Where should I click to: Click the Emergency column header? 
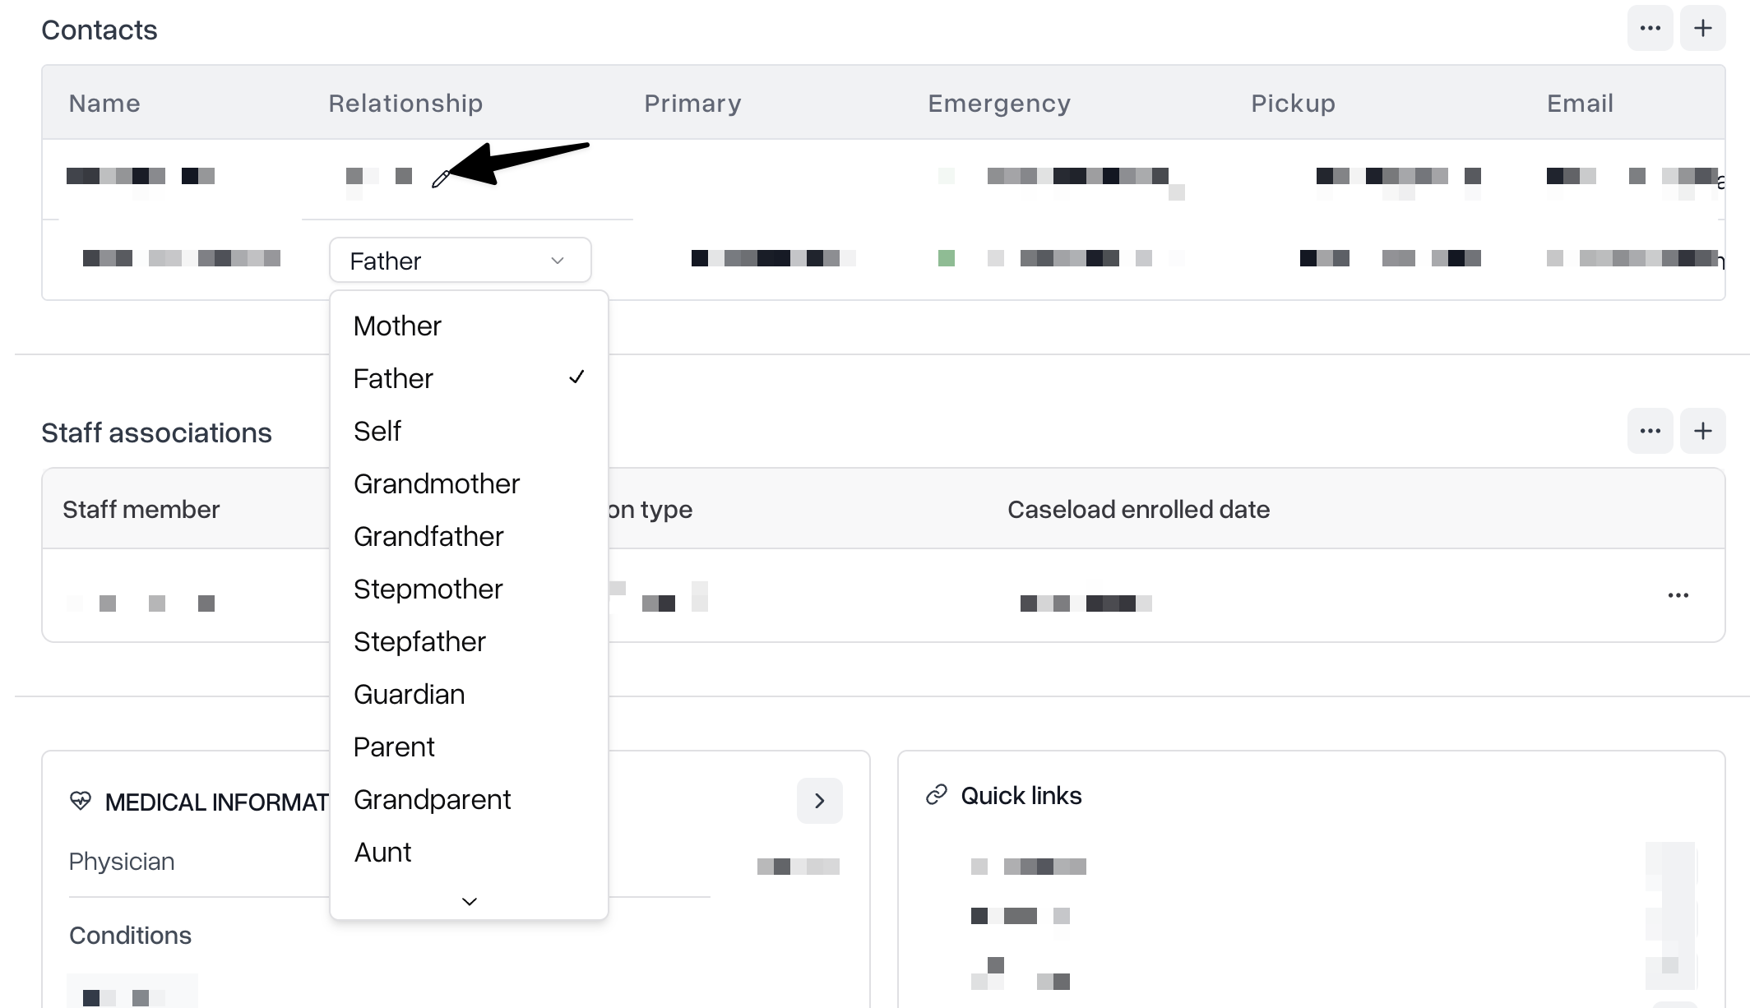[999, 104]
